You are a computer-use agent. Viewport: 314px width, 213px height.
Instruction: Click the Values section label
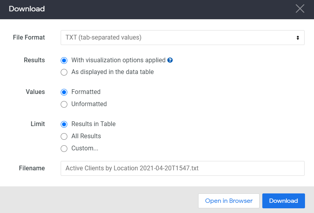(35, 92)
